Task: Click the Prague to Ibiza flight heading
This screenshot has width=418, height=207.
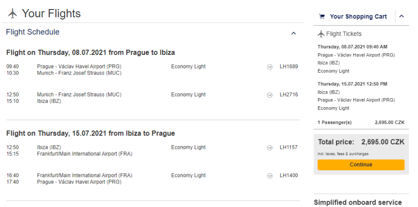Action: (90, 53)
